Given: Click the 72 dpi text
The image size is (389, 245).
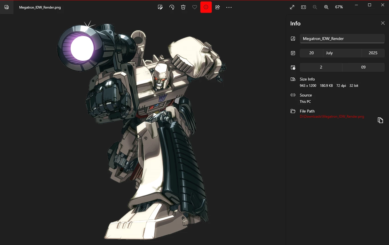Looking at the screenshot, I should [x=341, y=85].
